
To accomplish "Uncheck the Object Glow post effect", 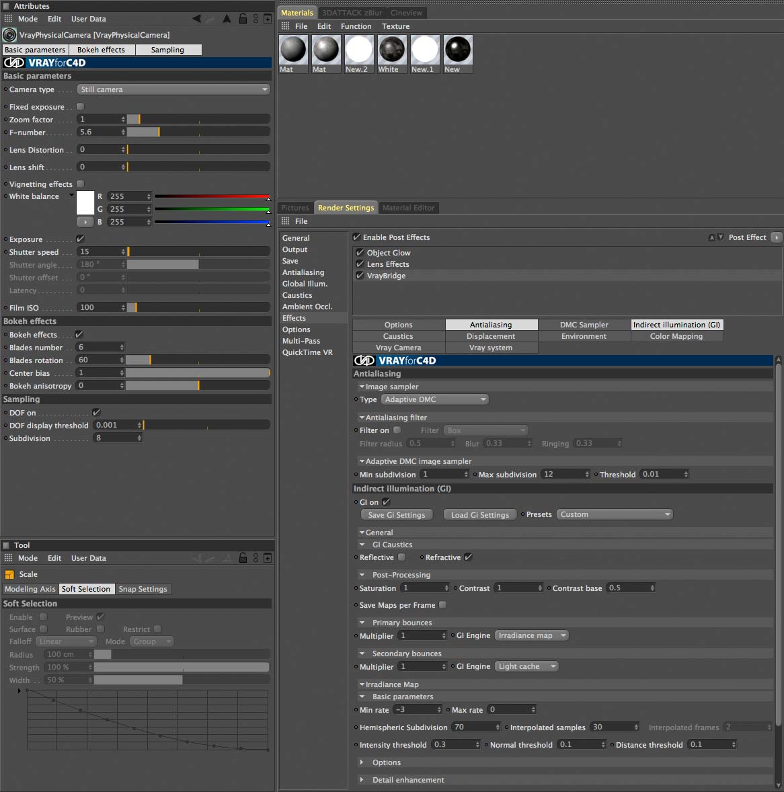I will coord(360,253).
